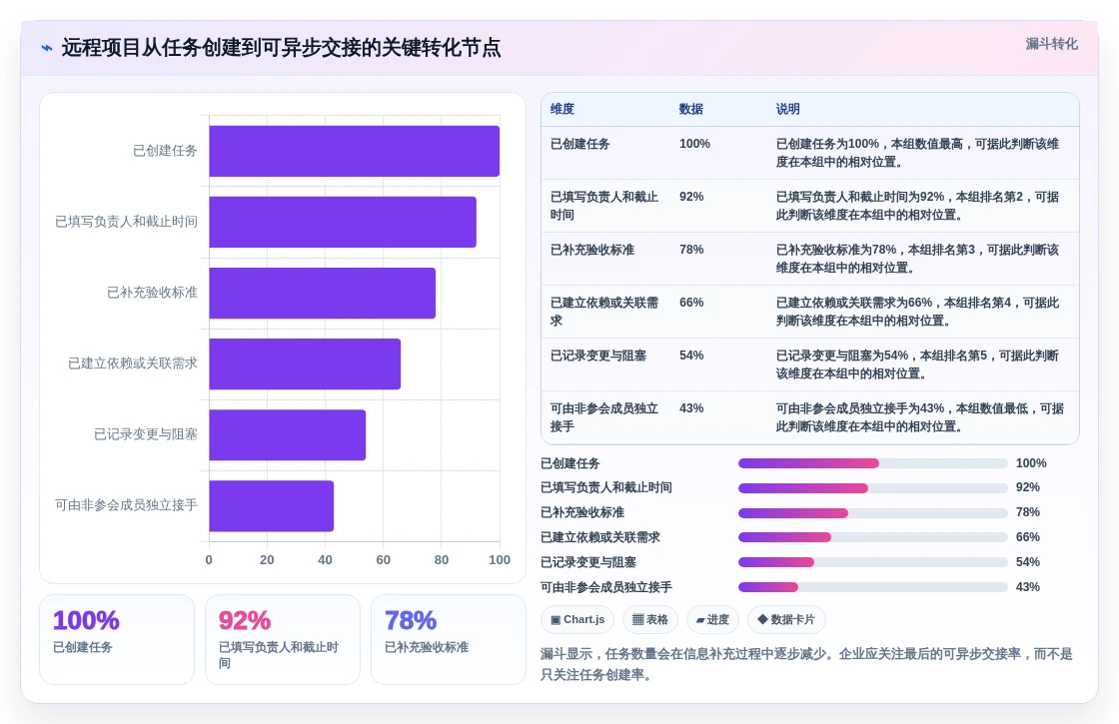This screenshot has width=1119, height=724.
Task: Click the 数据 column header
Action: click(x=690, y=109)
